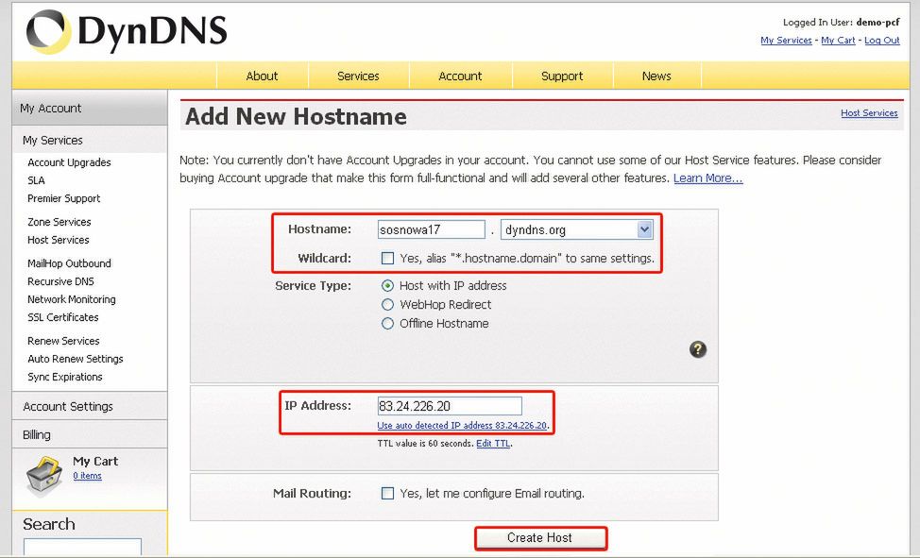Check the Mail Routing configure checkbox
This screenshot has height=558, width=920.
[x=387, y=494]
